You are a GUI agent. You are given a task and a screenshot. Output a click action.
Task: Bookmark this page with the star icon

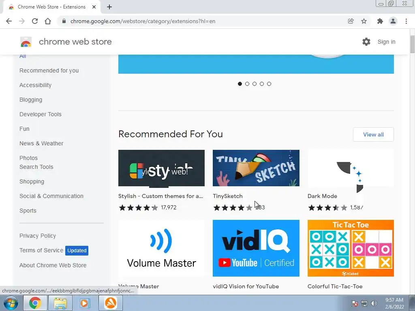pyautogui.click(x=364, y=21)
